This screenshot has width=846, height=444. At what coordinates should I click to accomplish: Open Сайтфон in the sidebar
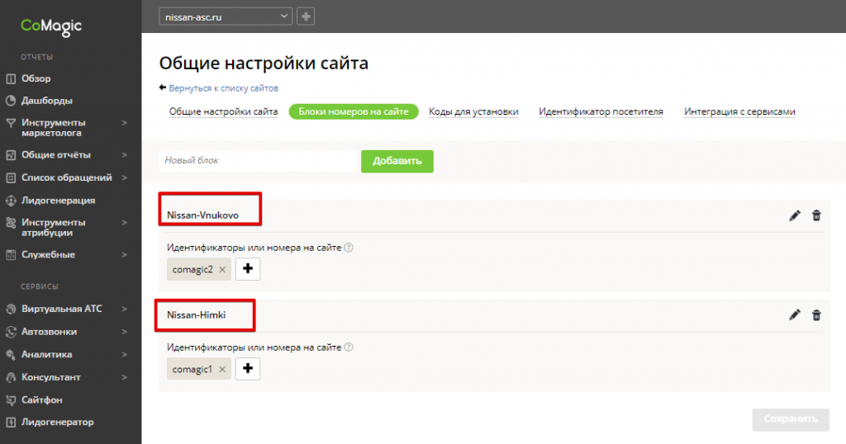pyautogui.click(x=42, y=399)
